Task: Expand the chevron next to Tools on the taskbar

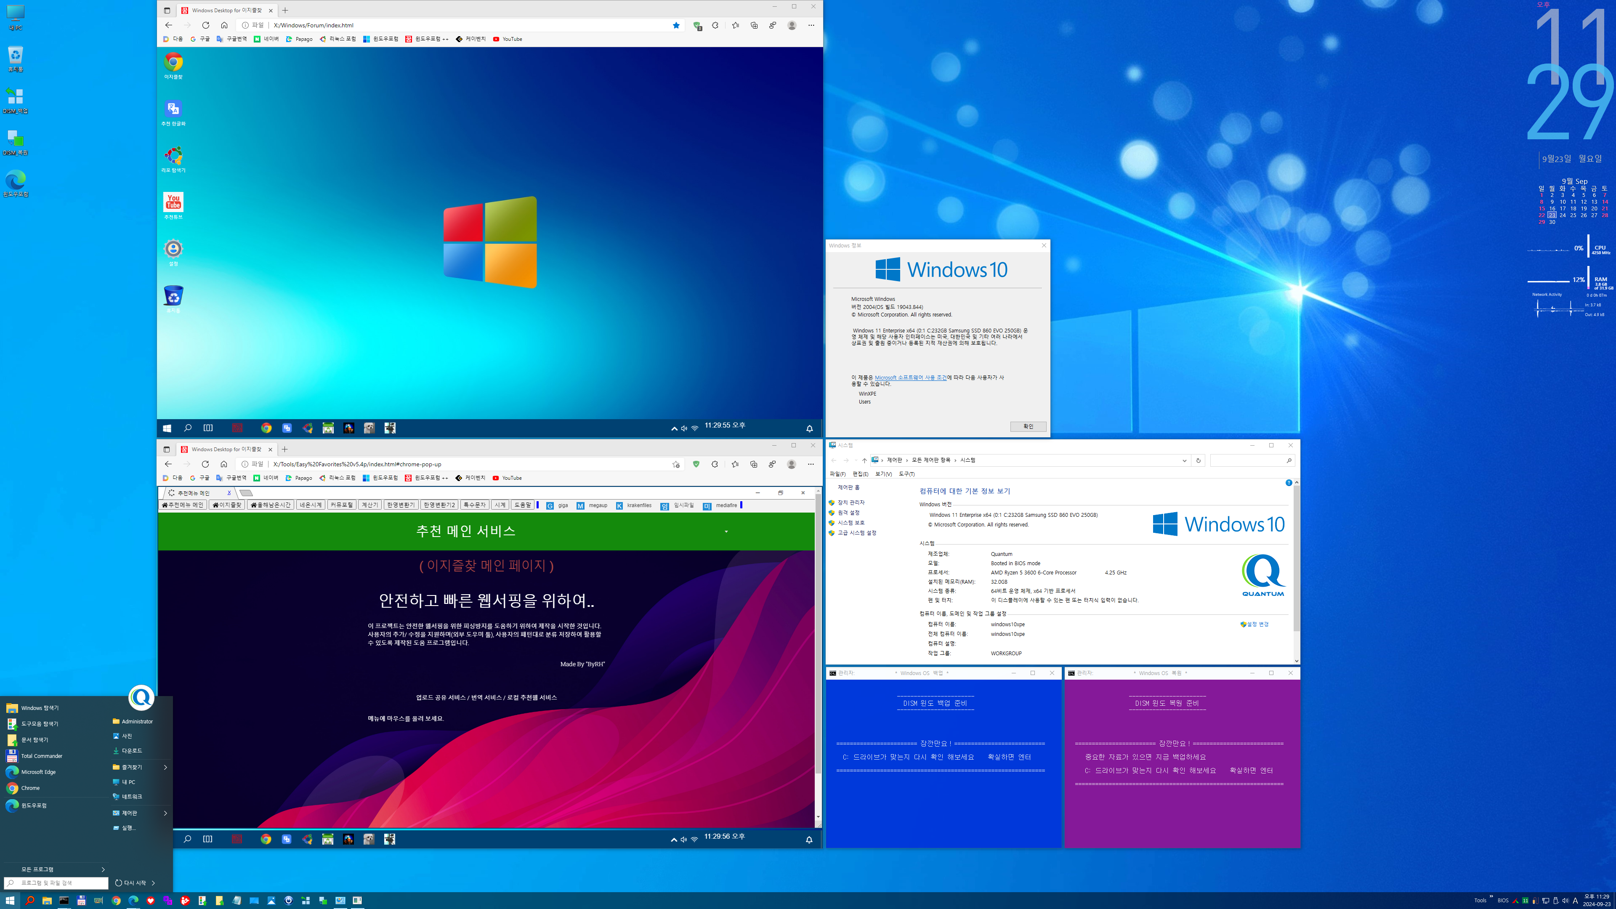Action: click(1491, 896)
